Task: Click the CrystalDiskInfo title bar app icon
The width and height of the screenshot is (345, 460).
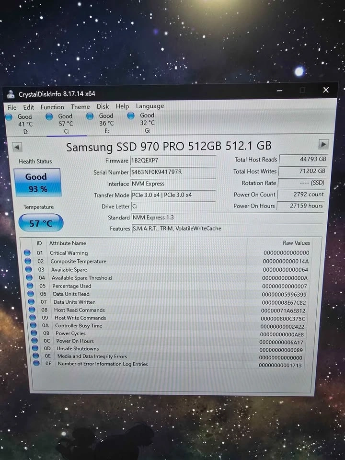Action: pos(11,94)
